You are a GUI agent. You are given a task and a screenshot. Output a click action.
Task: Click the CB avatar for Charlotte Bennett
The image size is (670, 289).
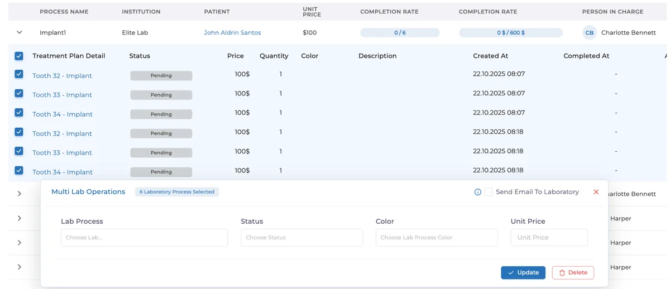coord(589,33)
